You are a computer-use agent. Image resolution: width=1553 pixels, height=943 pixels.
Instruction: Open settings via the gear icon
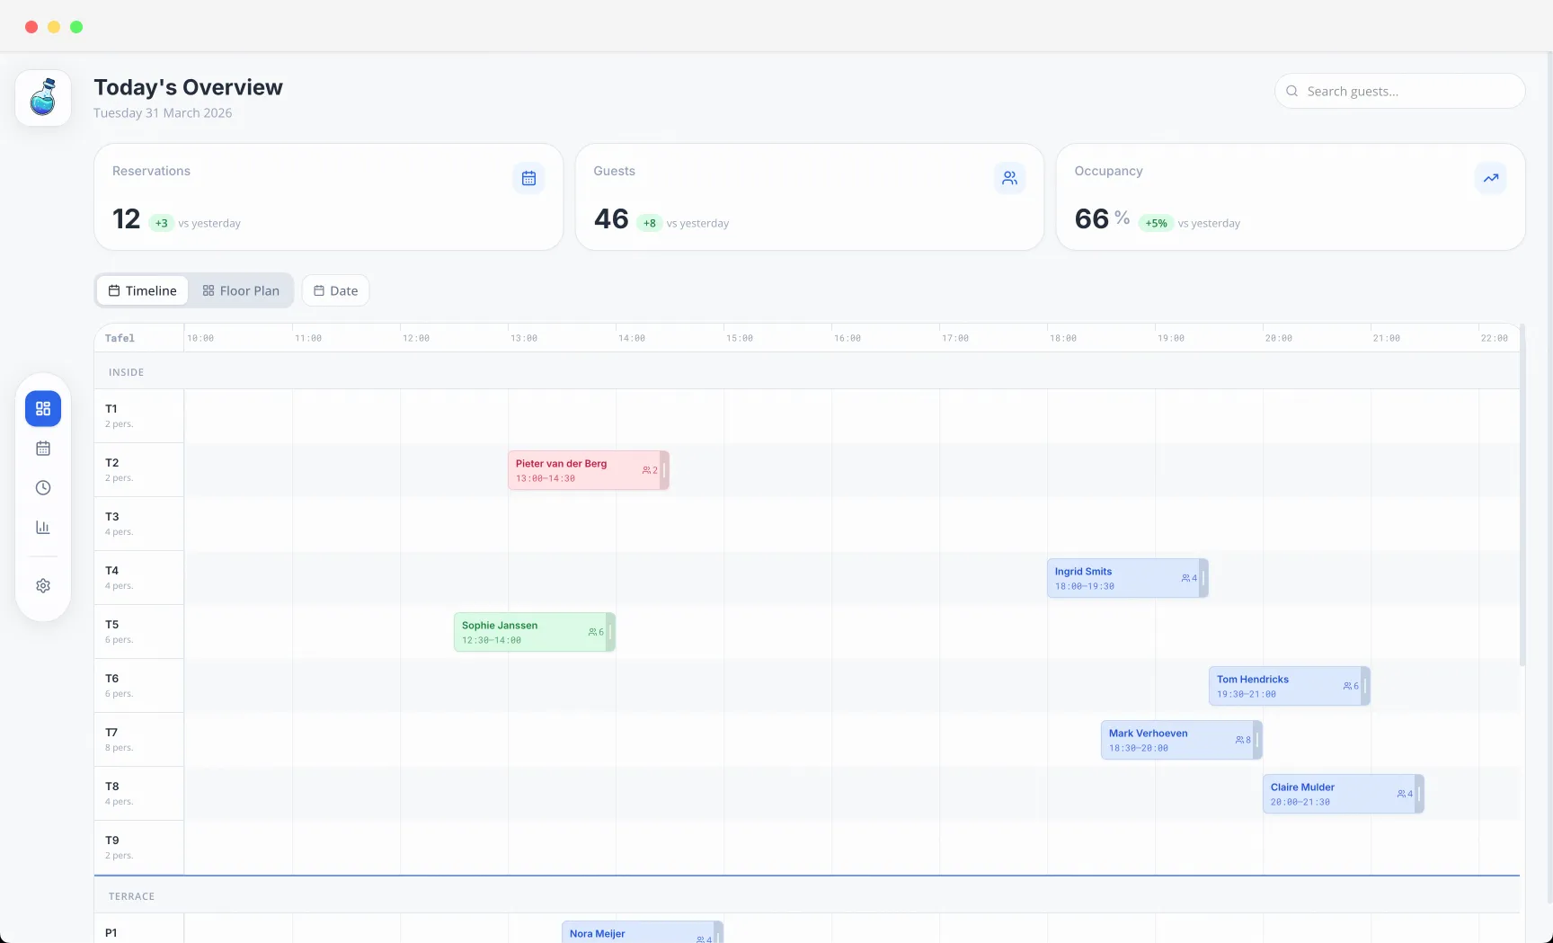tap(42, 585)
